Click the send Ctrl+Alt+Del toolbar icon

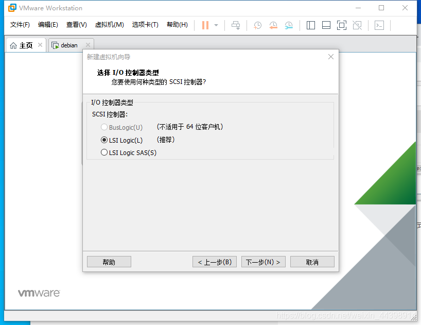point(236,25)
